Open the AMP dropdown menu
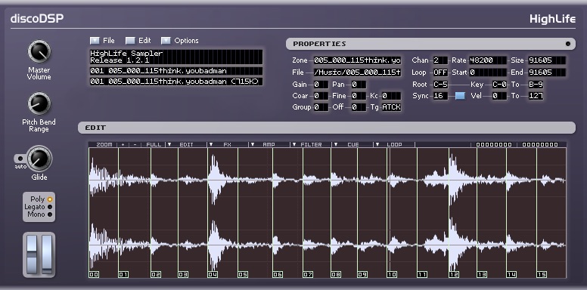 (269, 145)
